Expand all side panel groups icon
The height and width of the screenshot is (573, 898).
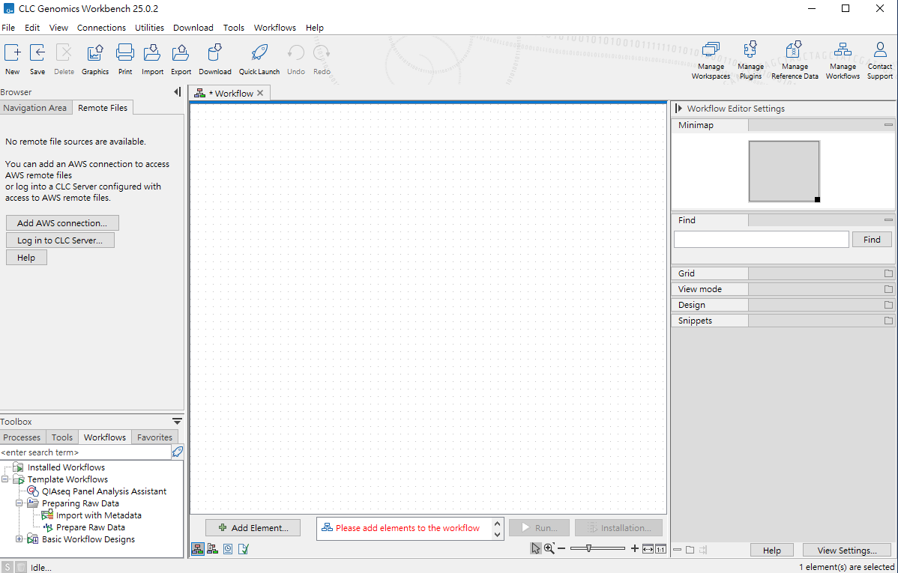click(690, 550)
